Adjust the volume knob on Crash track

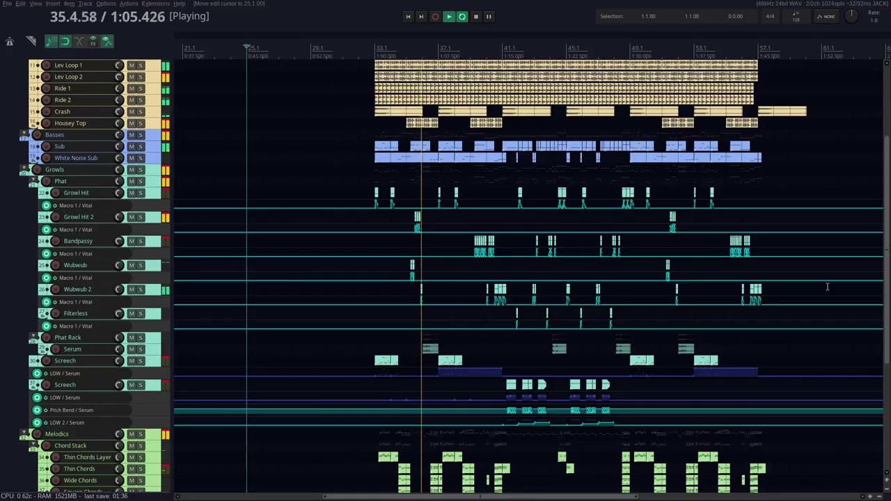pyautogui.click(x=119, y=112)
